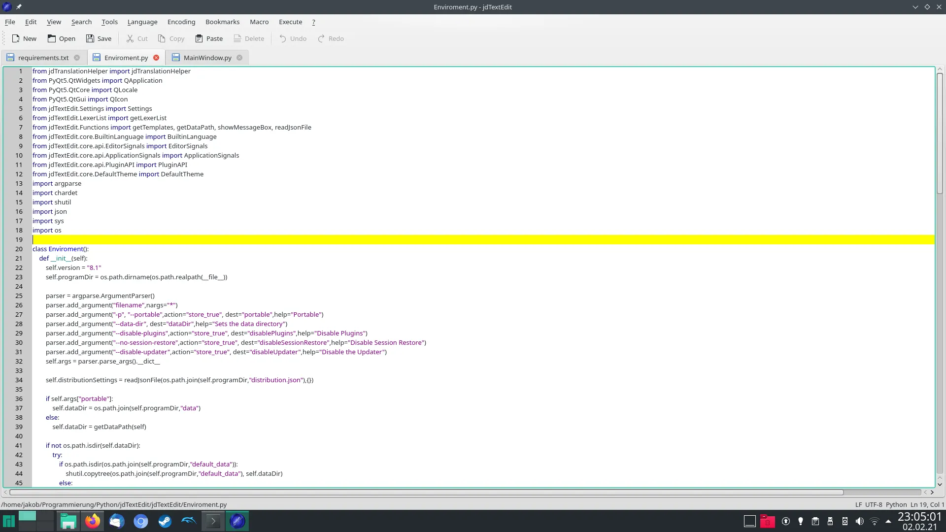Open the Dolphin emulator taskbar icon
The height and width of the screenshot is (532, 946).
[x=189, y=521]
